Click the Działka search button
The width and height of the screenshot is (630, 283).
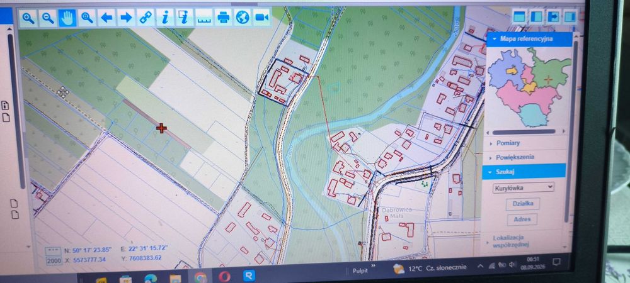click(x=523, y=204)
